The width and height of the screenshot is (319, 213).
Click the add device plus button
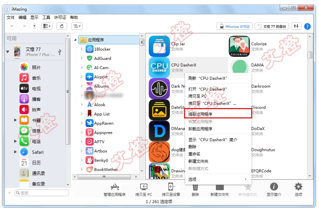[x=9, y=192]
